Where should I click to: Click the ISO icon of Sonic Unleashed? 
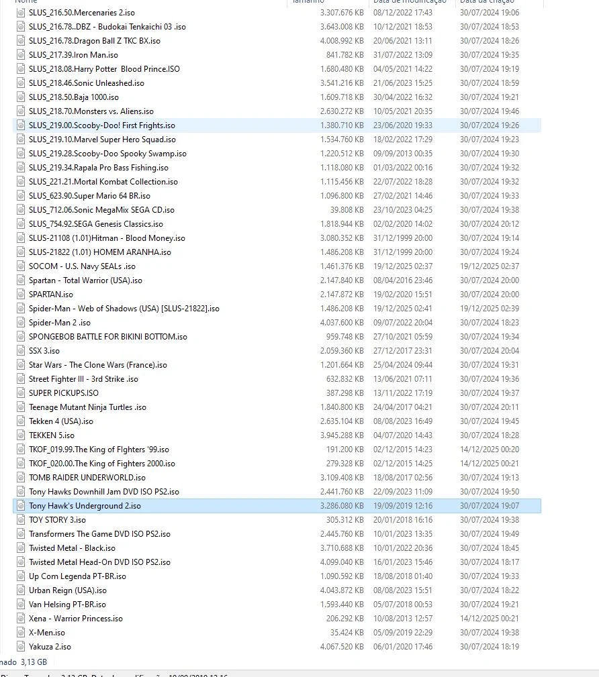coord(21,83)
